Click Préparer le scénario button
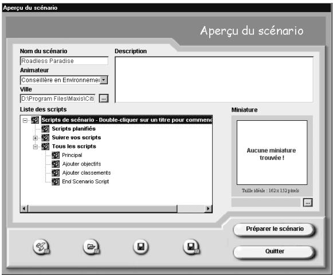Image resolution: width=333 pixels, height=276 pixels. [274, 229]
